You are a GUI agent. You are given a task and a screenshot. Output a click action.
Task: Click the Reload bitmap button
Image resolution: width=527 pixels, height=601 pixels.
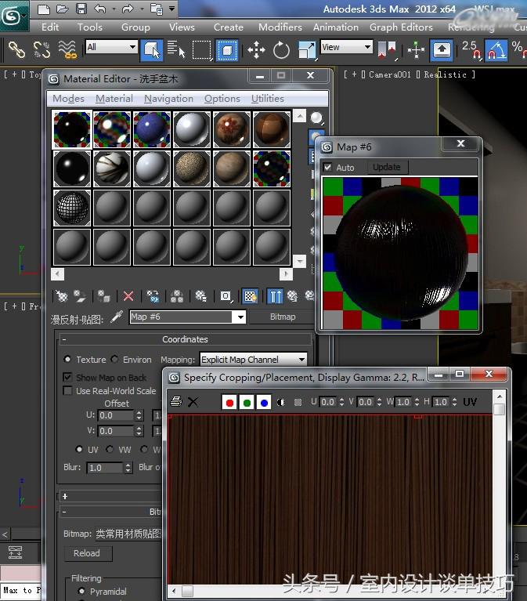pyautogui.click(x=88, y=553)
